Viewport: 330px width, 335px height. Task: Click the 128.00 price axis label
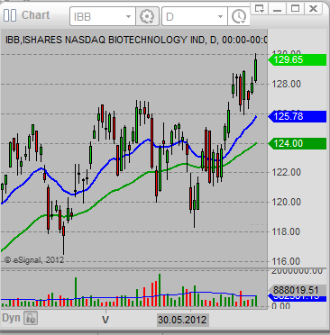[x=286, y=84]
